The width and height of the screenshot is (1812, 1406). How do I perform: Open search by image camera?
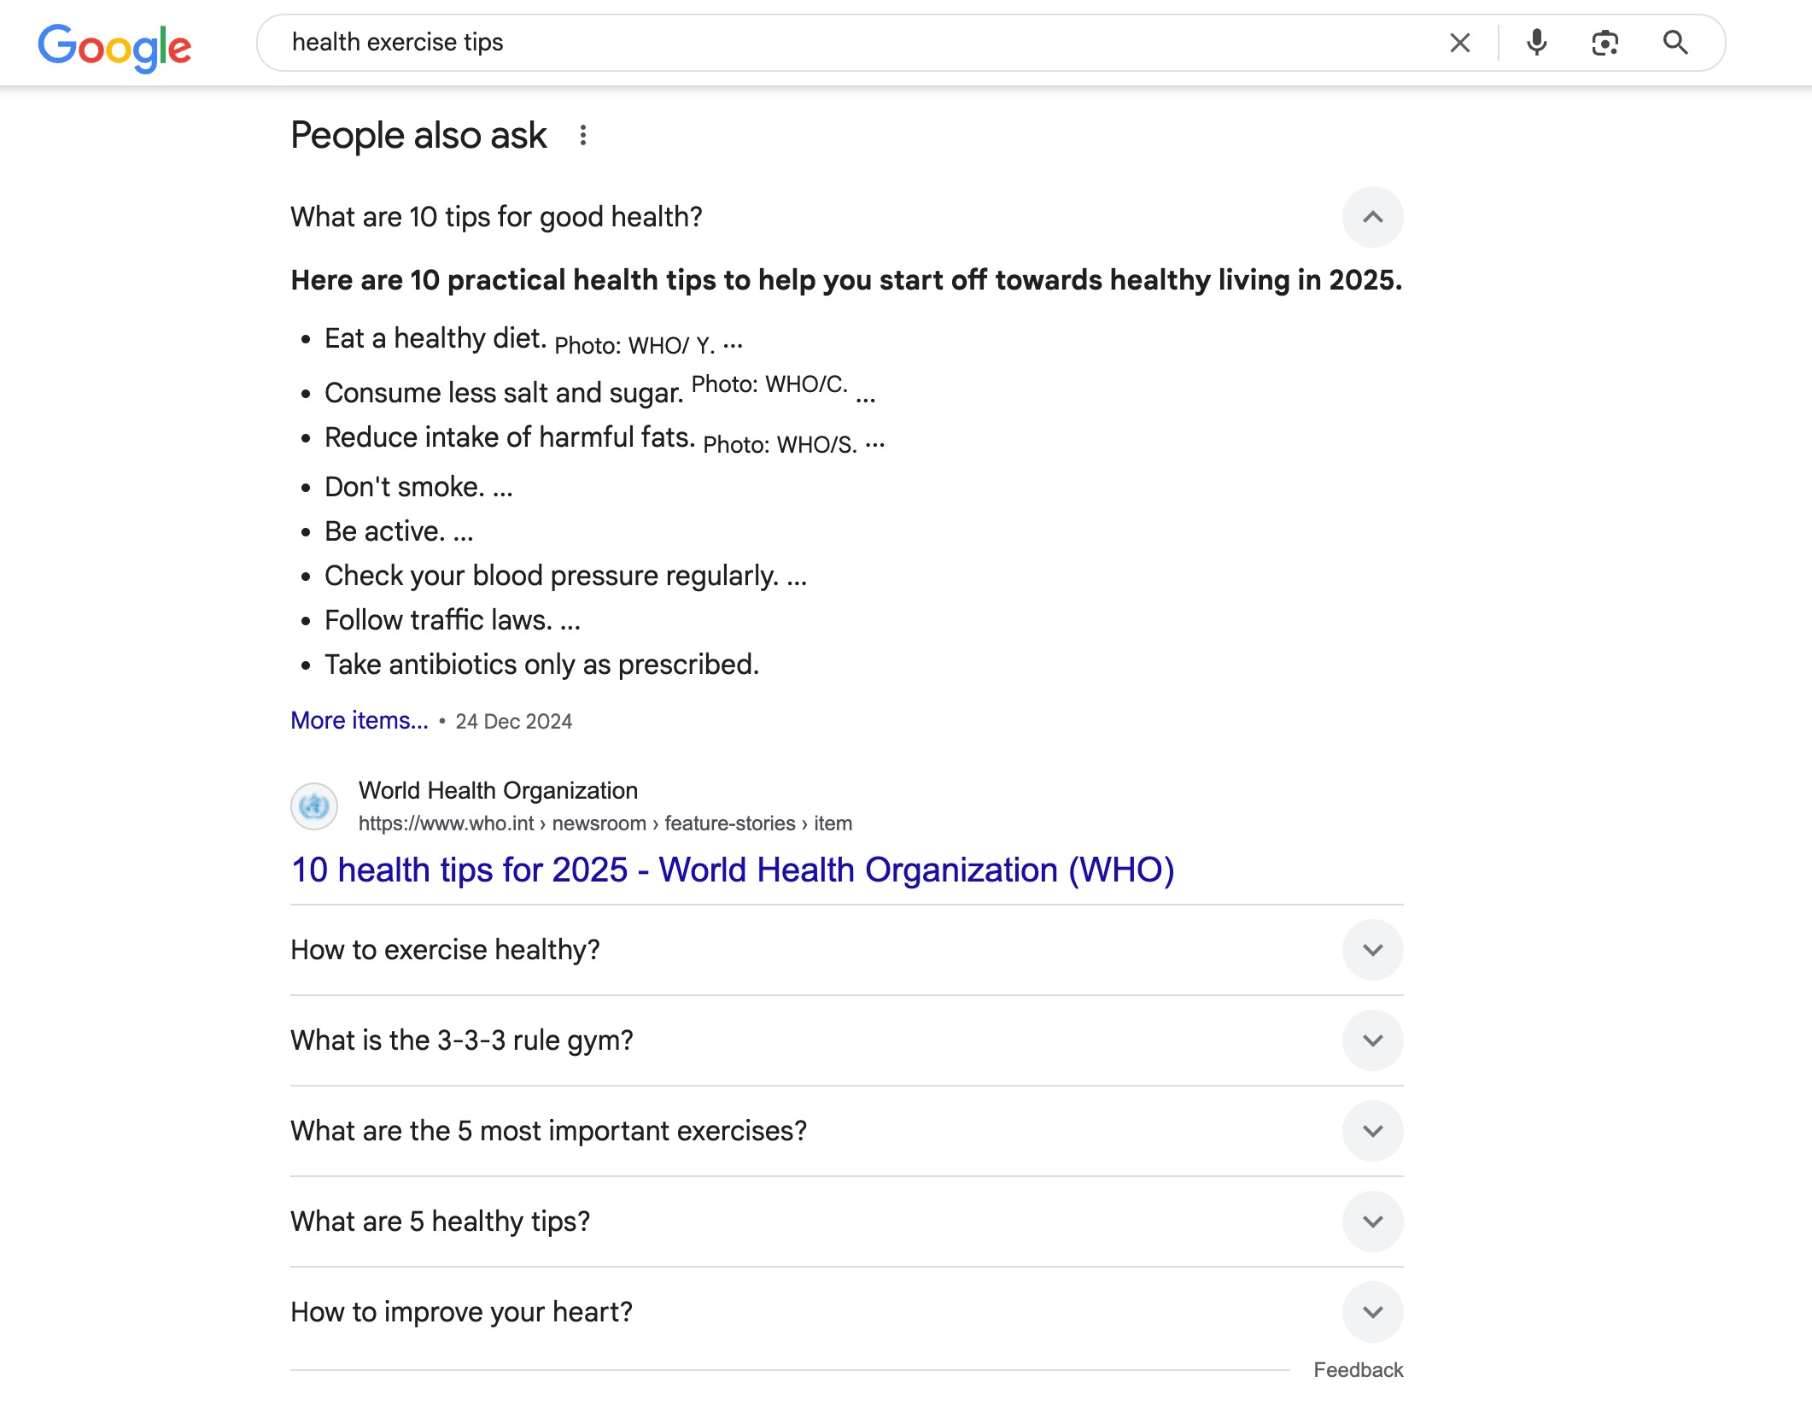[x=1604, y=43]
